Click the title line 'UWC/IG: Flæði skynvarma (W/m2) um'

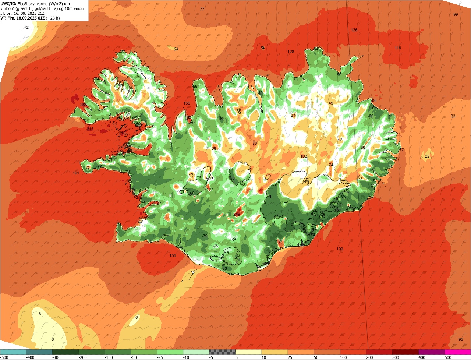[x=35, y=4]
